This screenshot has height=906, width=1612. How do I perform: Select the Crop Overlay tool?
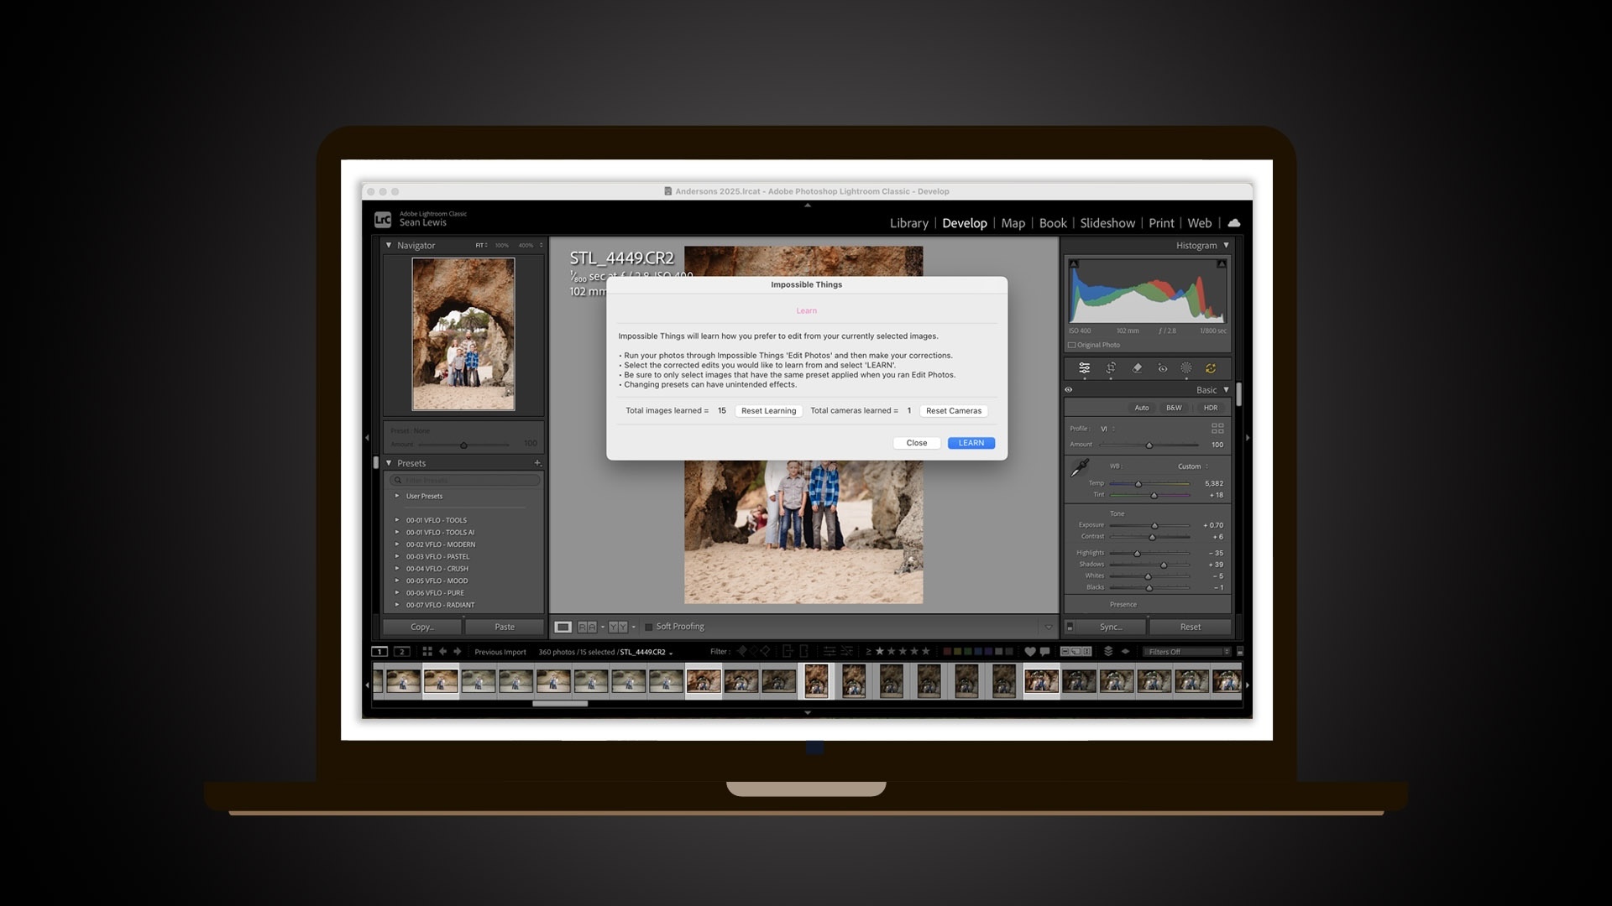[1110, 368]
